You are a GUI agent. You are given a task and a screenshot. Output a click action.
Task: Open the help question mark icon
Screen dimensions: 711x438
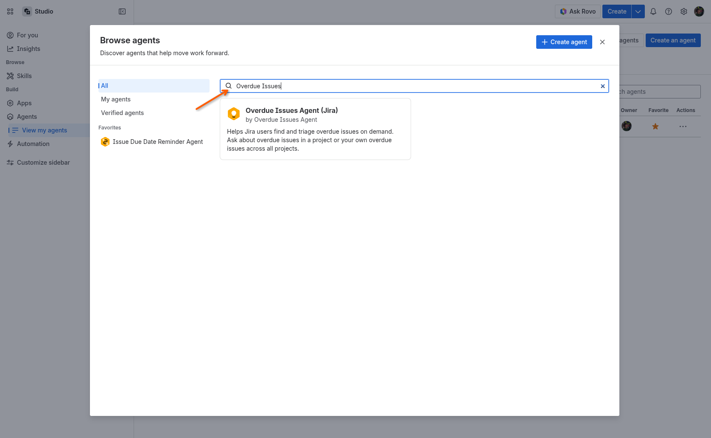point(669,11)
